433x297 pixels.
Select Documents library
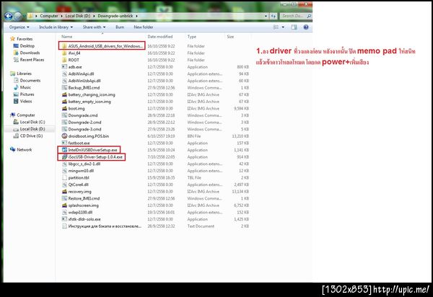(30, 81)
